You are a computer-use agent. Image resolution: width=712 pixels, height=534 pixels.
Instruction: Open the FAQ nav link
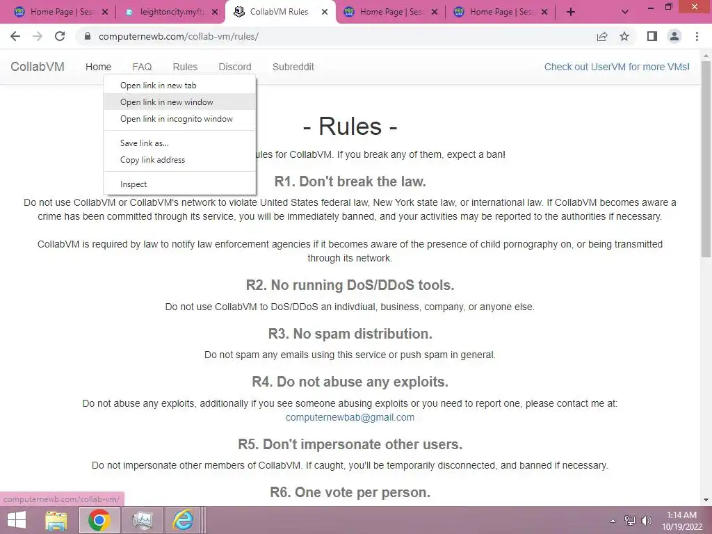(x=142, y=67)
